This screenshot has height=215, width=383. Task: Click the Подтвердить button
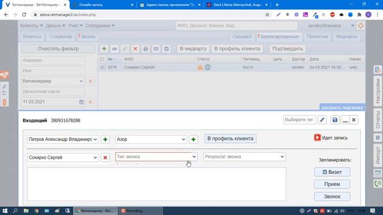click(287, 49)
